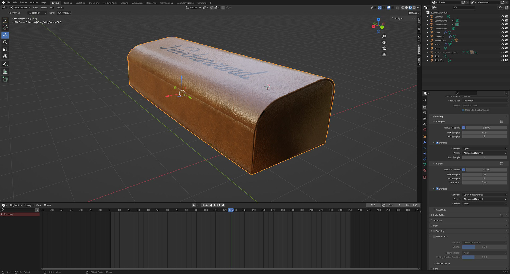Open the viewport Denoiser OptiX dropdown
Viewport: 510px width, 274px height.
point(484,149)
